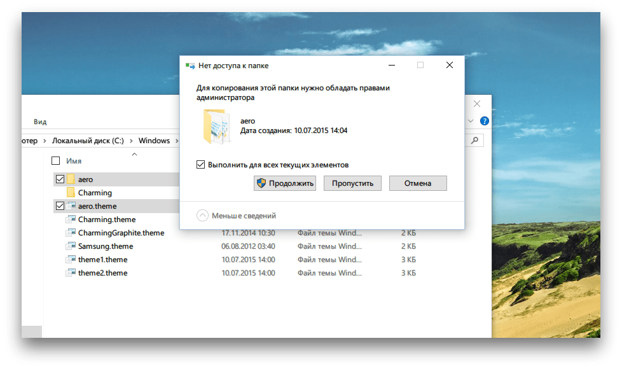This screenshot has height=369, width=622.
Task: Click the Пропустить button
Action: coord(352,183)
